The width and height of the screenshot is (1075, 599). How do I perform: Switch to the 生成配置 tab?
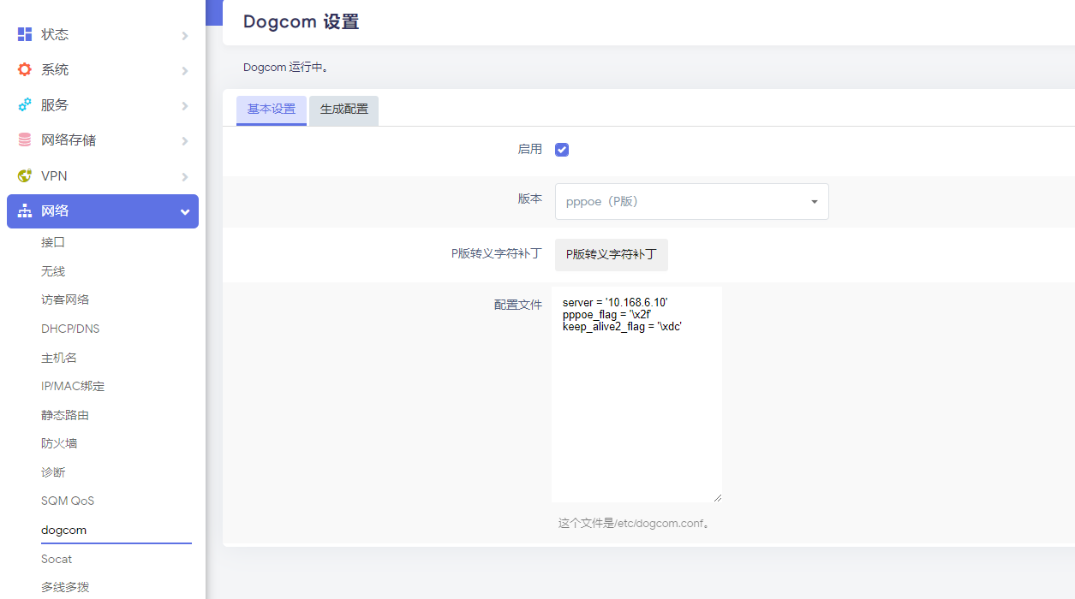(x=343, y=110)
